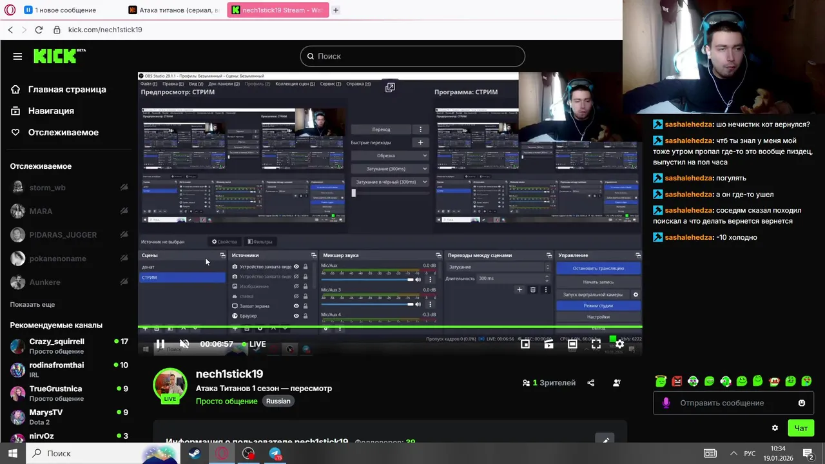Toggle visibility eye of Захват экрана in streamed OBS
Screen dimensions: 825x464
pyautogui.click(x=296, y=306)
